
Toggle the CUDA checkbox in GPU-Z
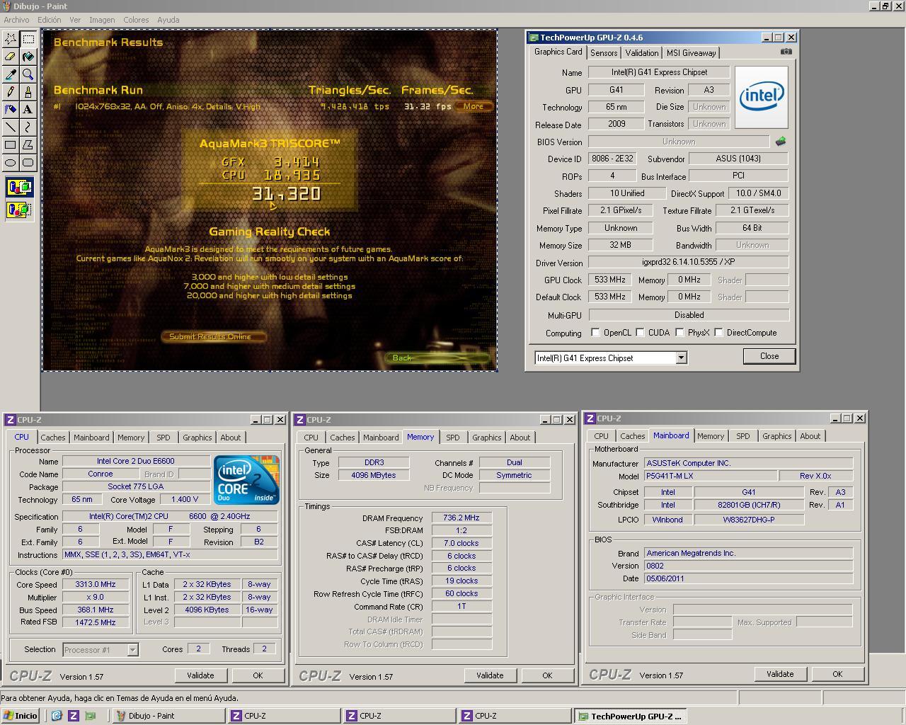pyautogui.click(x=640, y=333)
